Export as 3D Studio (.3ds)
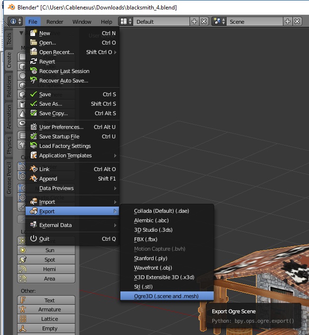This screenshot has width=309, height=335. pyautogui.click(x=167, y=230)
